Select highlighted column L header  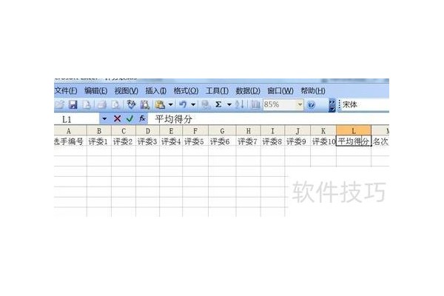tap(354, 131)
